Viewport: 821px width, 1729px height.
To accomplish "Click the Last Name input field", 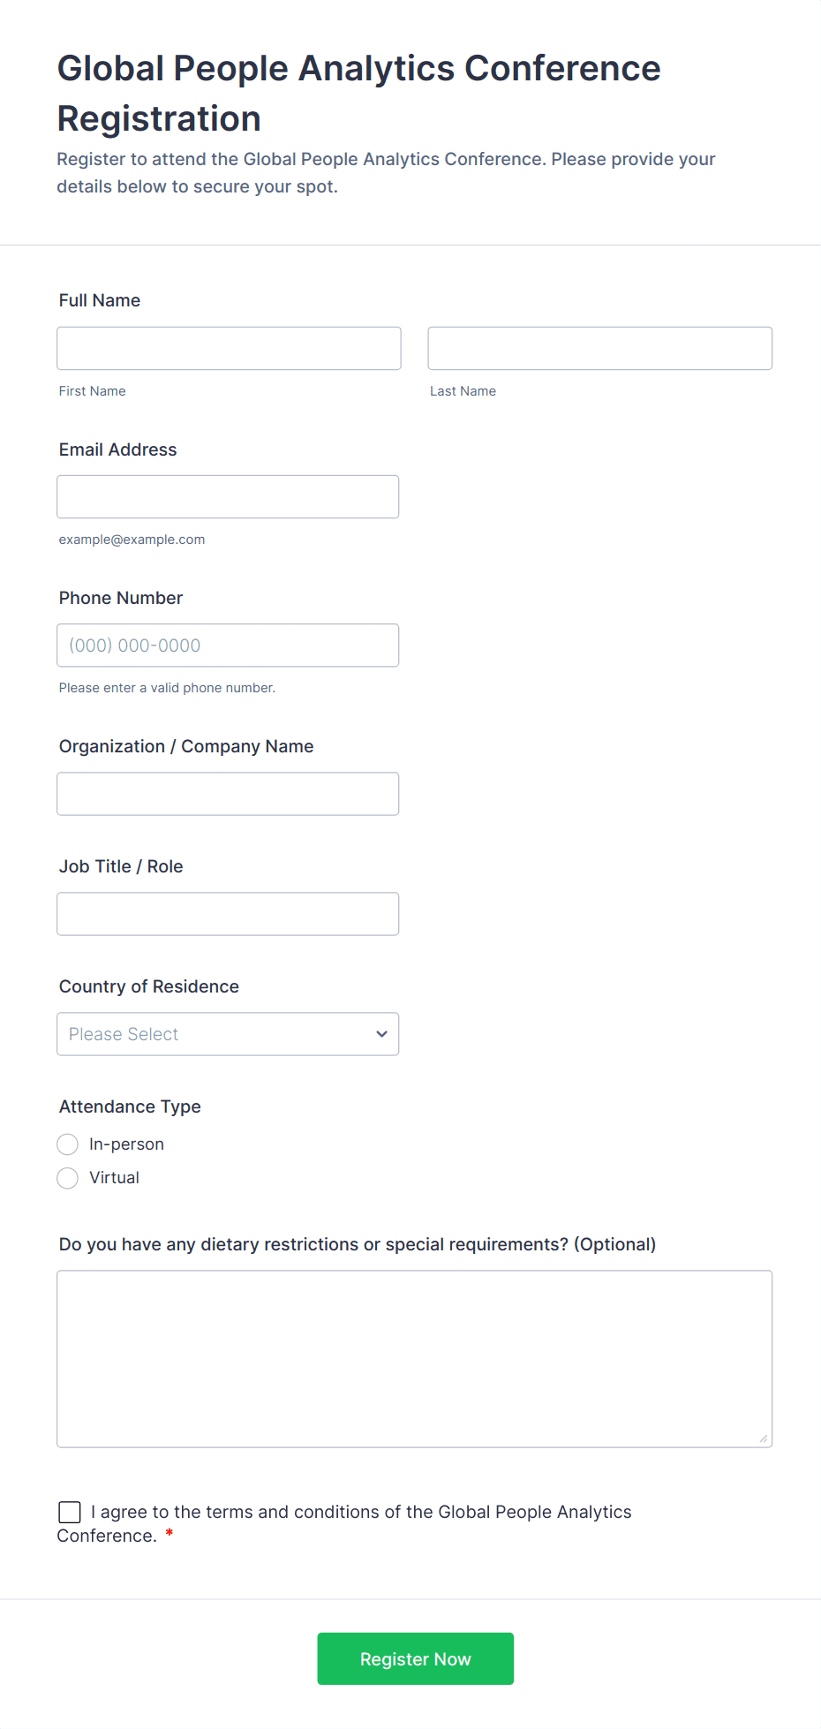I will [x=599, y=348].
